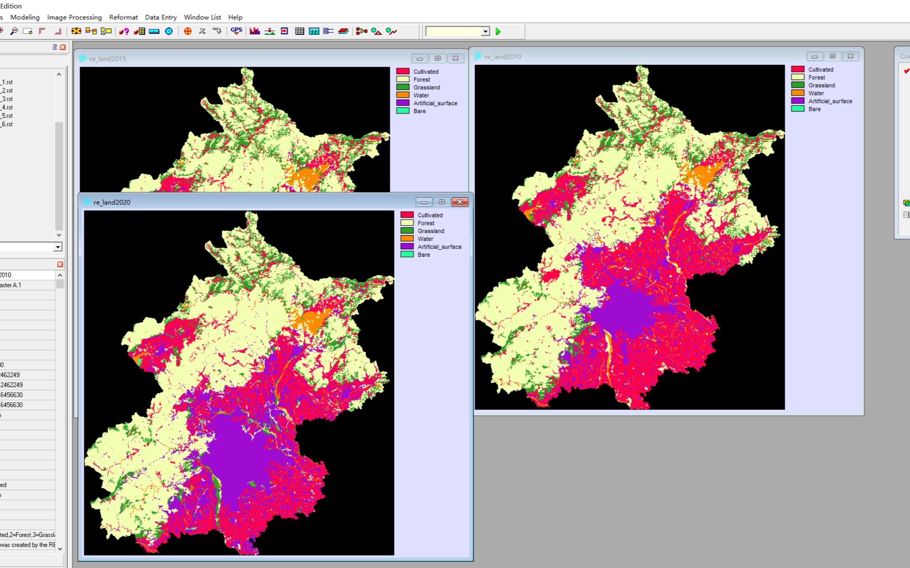Click the red crosshair target icon
Image resolution: width=910 pixels, height=568 pixels.
click(x=188, y=31)
